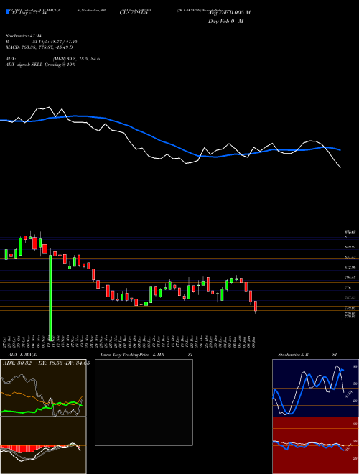Click the RSI 14/3 48.77 / 41.45 line
The image size is (359, 474).
(42, 42)
